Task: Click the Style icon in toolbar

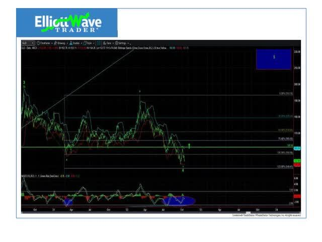Action: click(86, 43)
